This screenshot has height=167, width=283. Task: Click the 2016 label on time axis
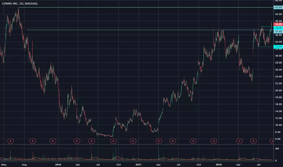(x=58, y=165)
